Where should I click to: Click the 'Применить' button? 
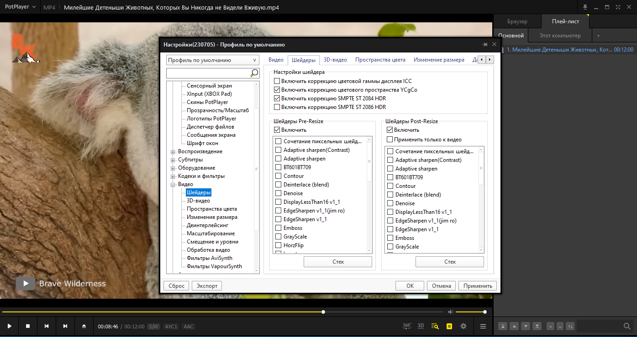click(477, 286)
